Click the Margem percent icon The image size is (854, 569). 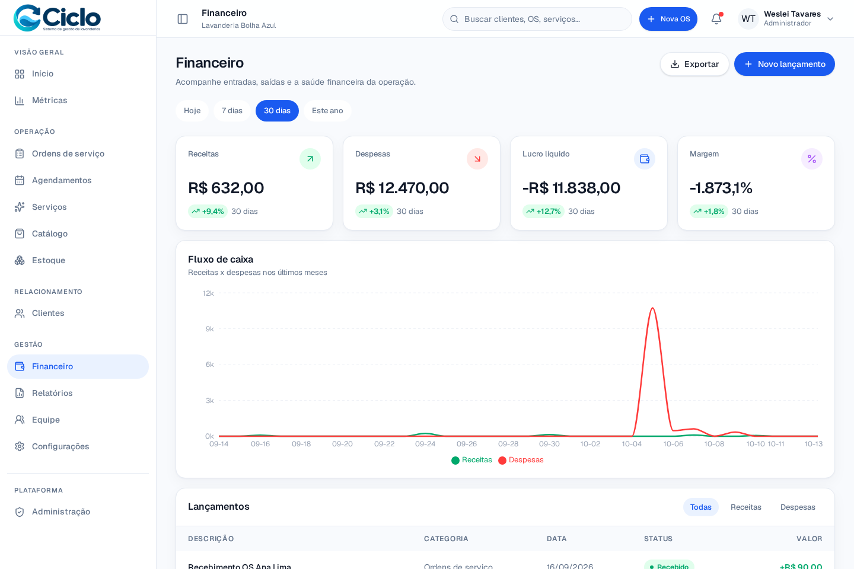coord(812,159)
